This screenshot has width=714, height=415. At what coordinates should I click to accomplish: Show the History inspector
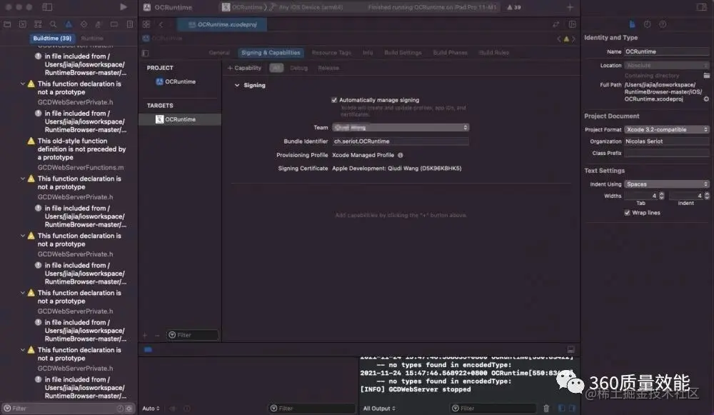pos(647,24)
